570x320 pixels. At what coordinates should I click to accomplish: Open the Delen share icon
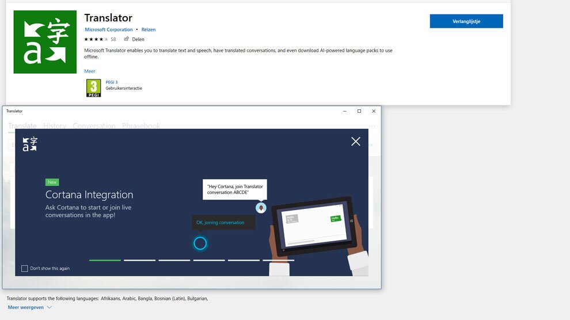pos(127,39)
